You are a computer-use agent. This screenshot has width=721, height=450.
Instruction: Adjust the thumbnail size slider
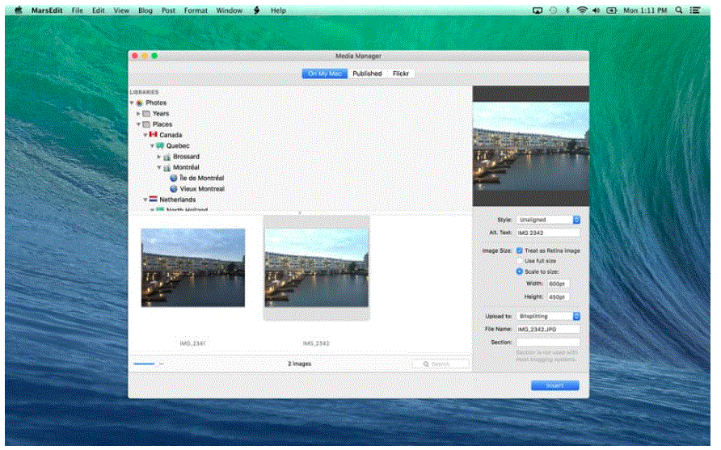point(148,364)
